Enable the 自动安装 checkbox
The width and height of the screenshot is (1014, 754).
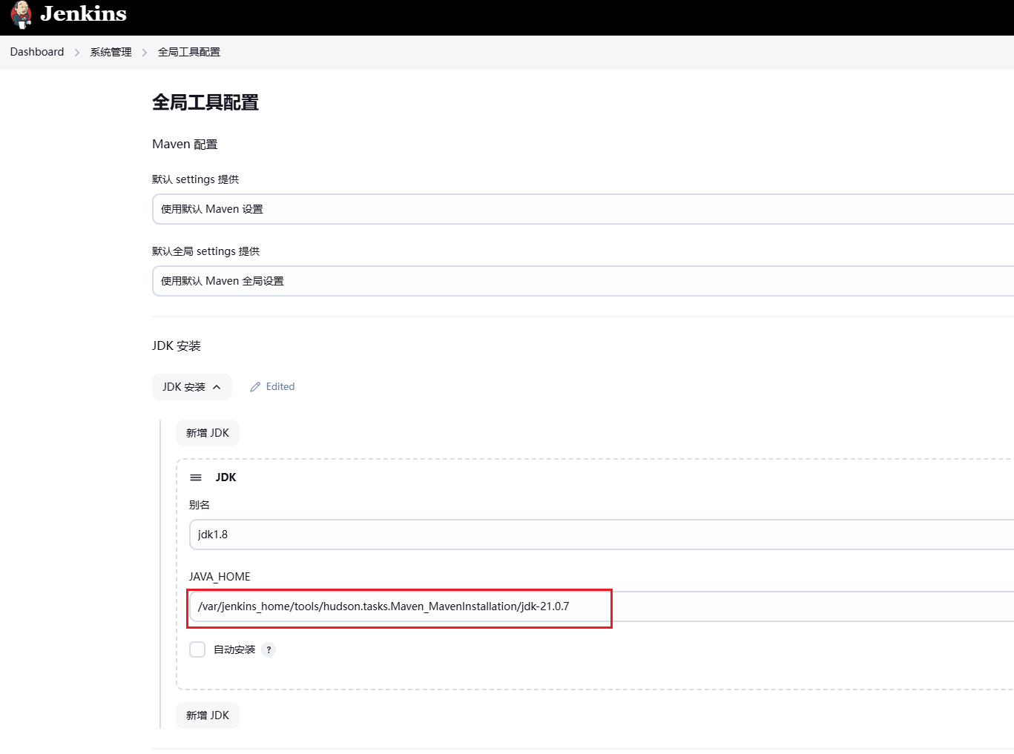pos(197,649)
